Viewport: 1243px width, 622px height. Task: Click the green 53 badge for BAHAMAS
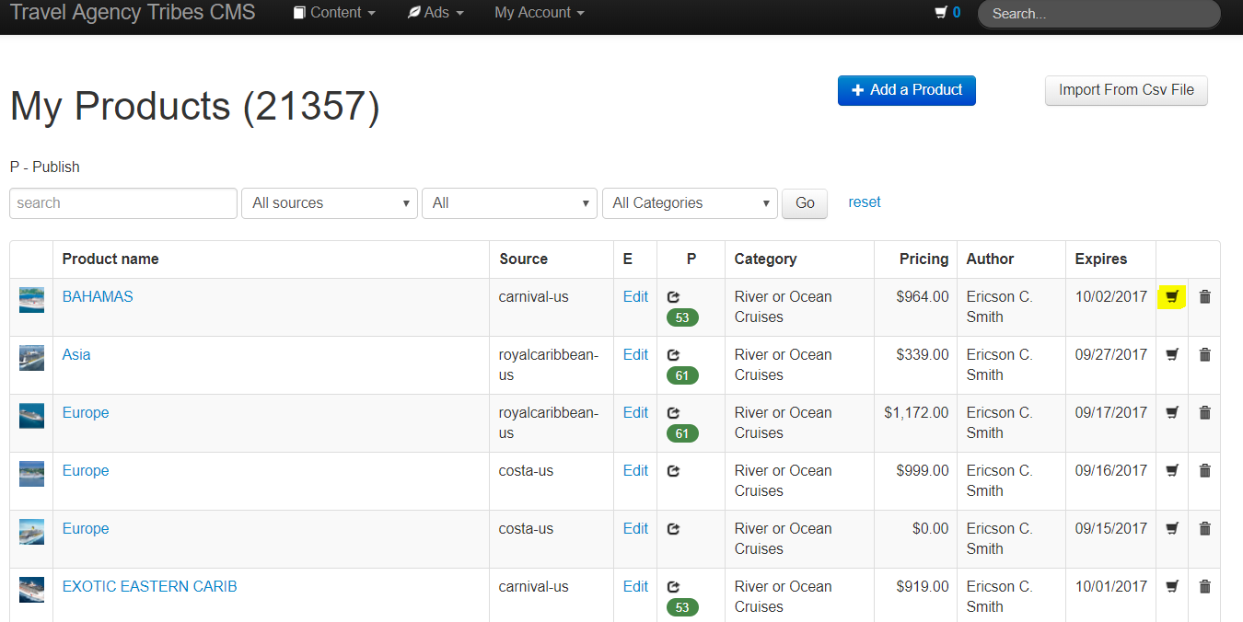[x=682, y=318]
